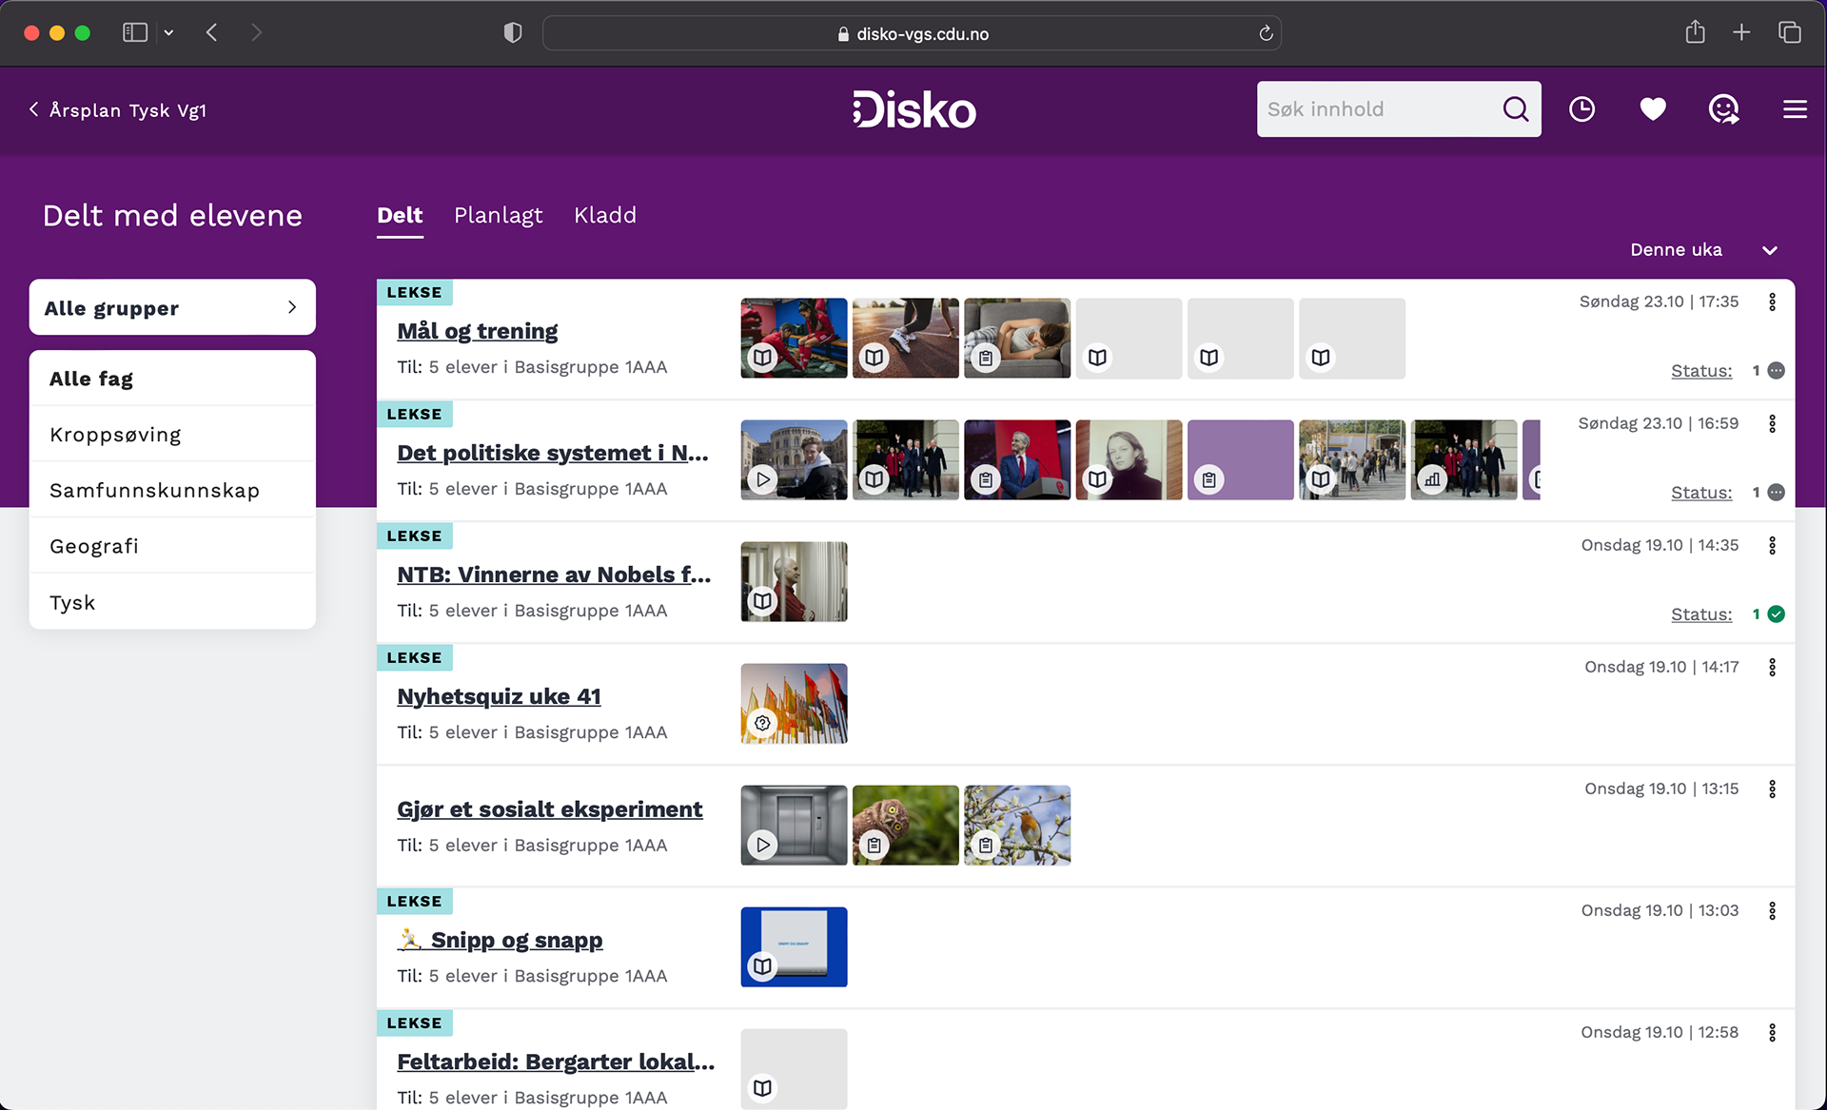Viewport: 1827px width, 1110px height.
Task: Show Safari tab overview icon
Action: [x=1789, y=32]
